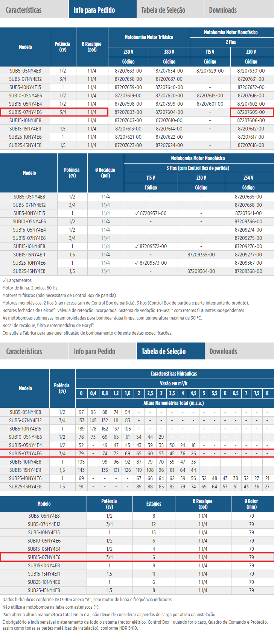Click the Características Hidráulicas table header
This screenshot has height=632, width=274.
(x=174, y=373)
